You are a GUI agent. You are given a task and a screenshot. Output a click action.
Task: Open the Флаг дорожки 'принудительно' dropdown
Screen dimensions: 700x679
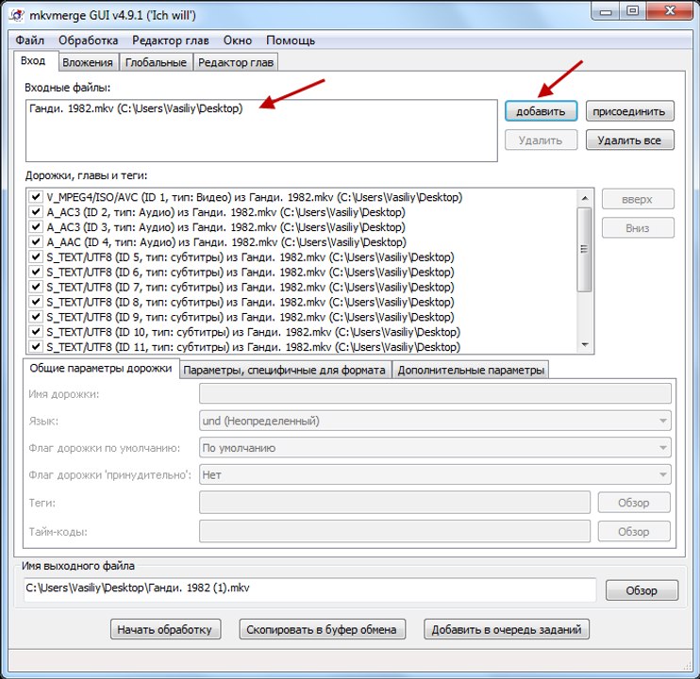(435, 474)
